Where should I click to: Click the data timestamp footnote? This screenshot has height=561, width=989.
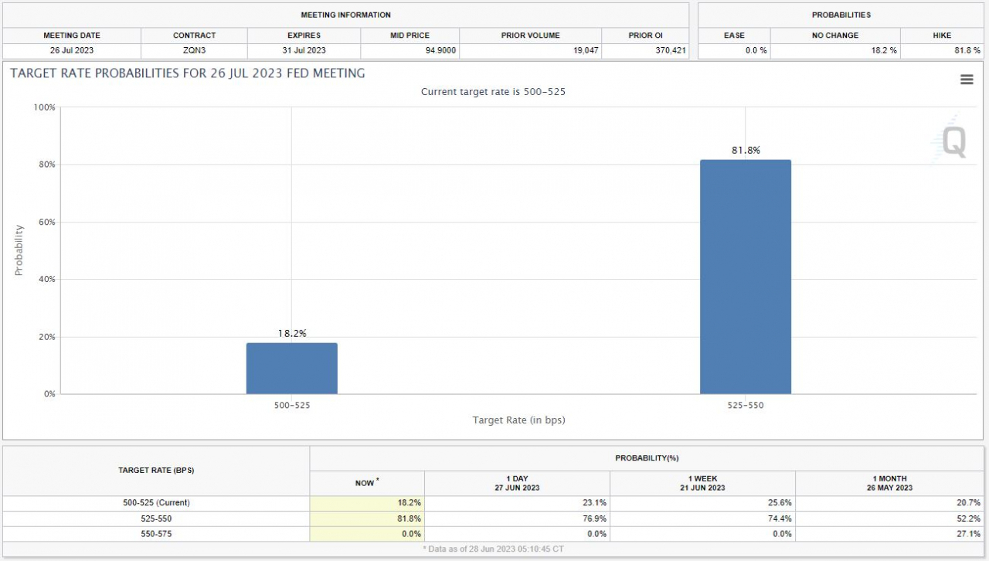(494, 549)
